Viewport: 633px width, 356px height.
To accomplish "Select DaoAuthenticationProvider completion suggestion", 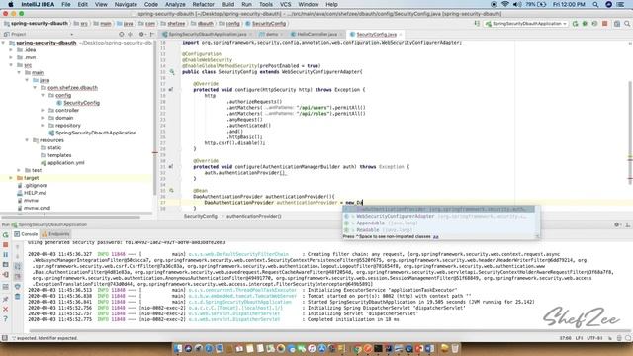I will (x=438, y=209).
